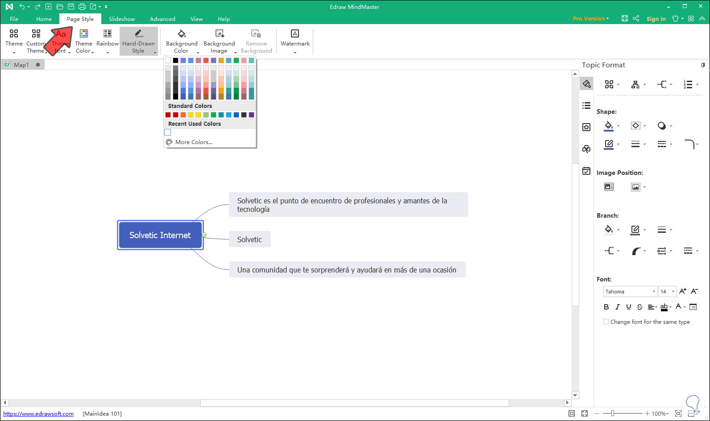Click Sign In
Image resolution: width=710 pixels, height=421 pixels.
click(x=656, y=19)
